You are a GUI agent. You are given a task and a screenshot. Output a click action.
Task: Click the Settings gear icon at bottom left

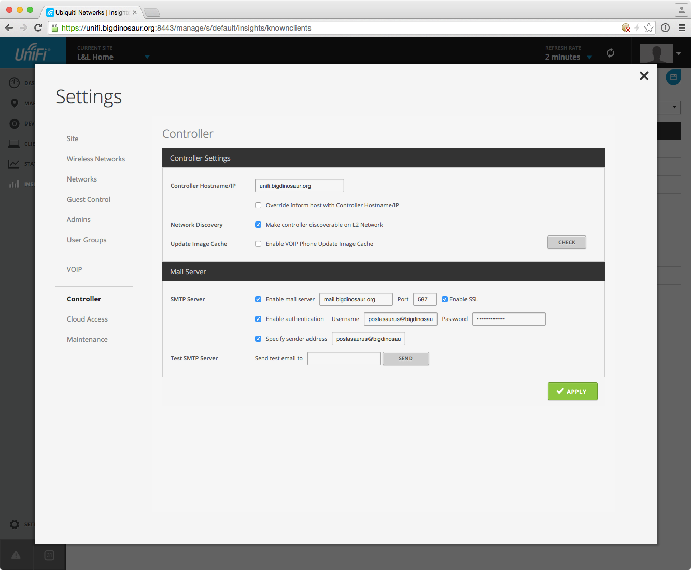pos(15,524)
